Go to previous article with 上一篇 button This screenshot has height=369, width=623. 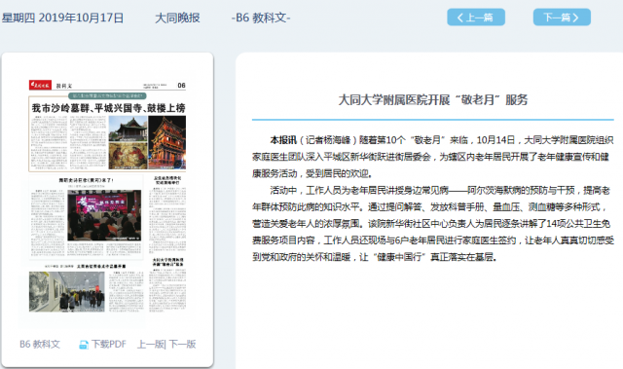(476, 18)
